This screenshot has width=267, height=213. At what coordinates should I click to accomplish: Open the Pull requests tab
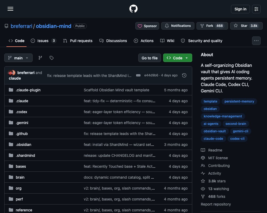point(78,41)
